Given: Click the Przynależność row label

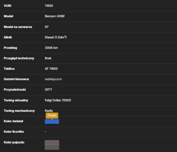Looking at the screenshot, I should click(x=15, y=90).
